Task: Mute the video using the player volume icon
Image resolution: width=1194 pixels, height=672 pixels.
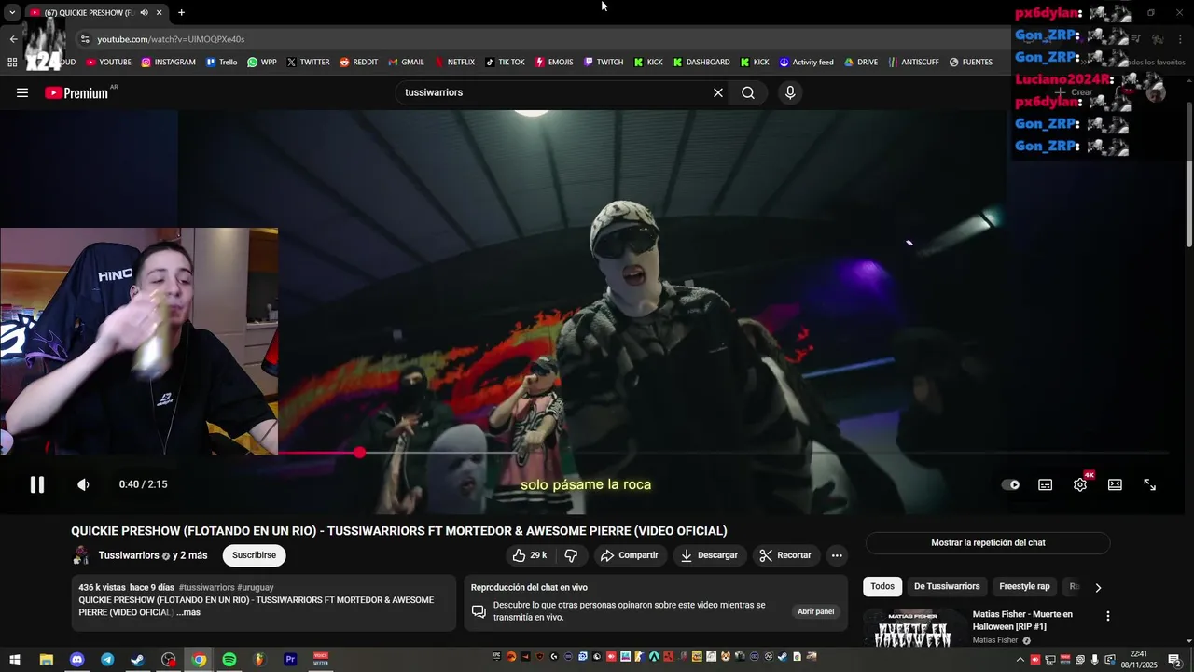Action: tap(83, 484)
